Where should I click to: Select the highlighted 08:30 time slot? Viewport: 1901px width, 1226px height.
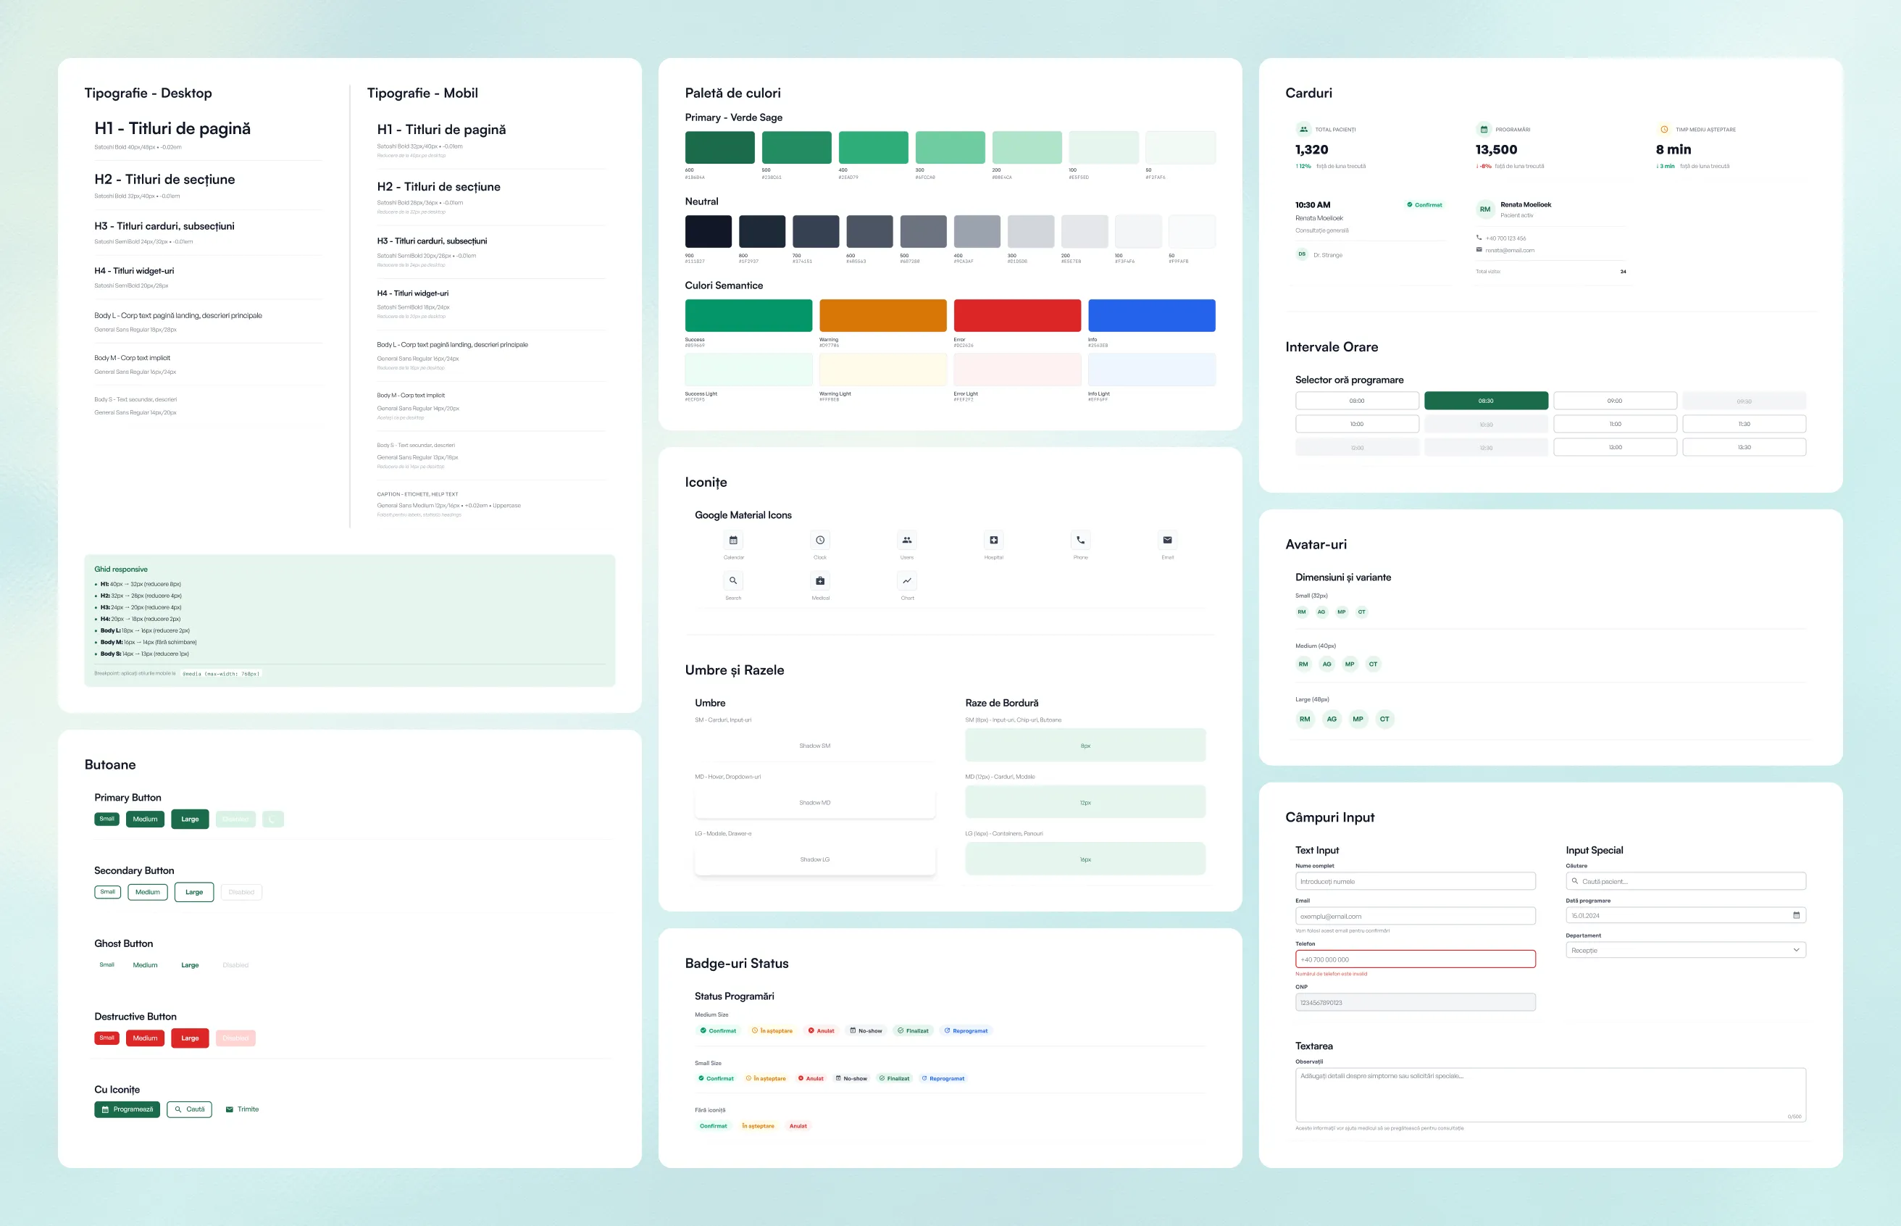pos(1486,401)
